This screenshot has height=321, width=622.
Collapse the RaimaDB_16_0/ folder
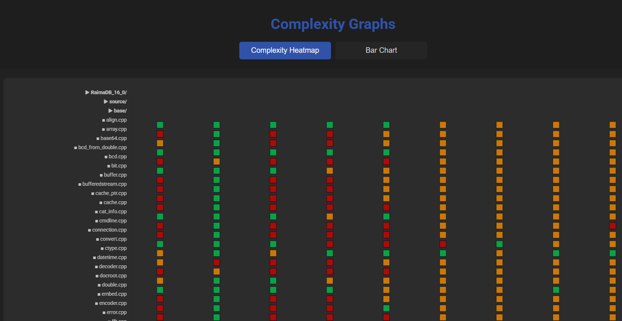pos(106,92)
